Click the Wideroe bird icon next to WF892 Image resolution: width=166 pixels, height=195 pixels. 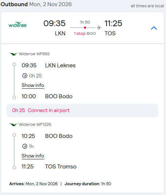click(13, 54)
